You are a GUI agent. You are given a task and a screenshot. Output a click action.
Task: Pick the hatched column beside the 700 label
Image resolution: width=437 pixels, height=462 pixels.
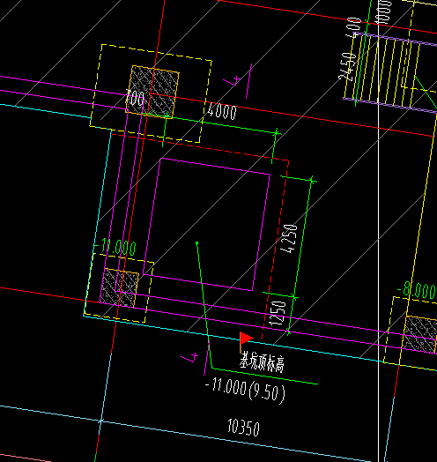152,92
